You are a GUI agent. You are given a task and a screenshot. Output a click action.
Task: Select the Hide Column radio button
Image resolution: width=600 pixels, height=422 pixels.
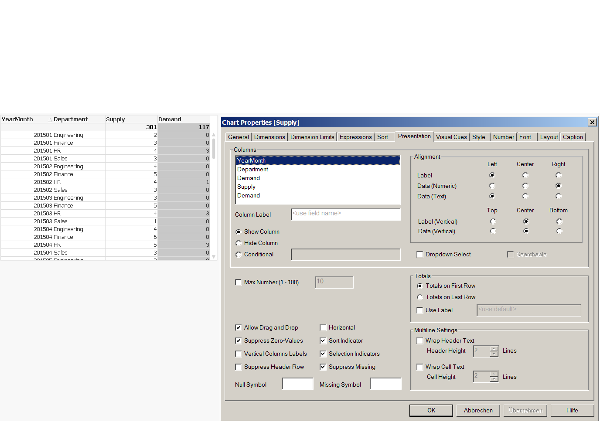tap(239, 243)
